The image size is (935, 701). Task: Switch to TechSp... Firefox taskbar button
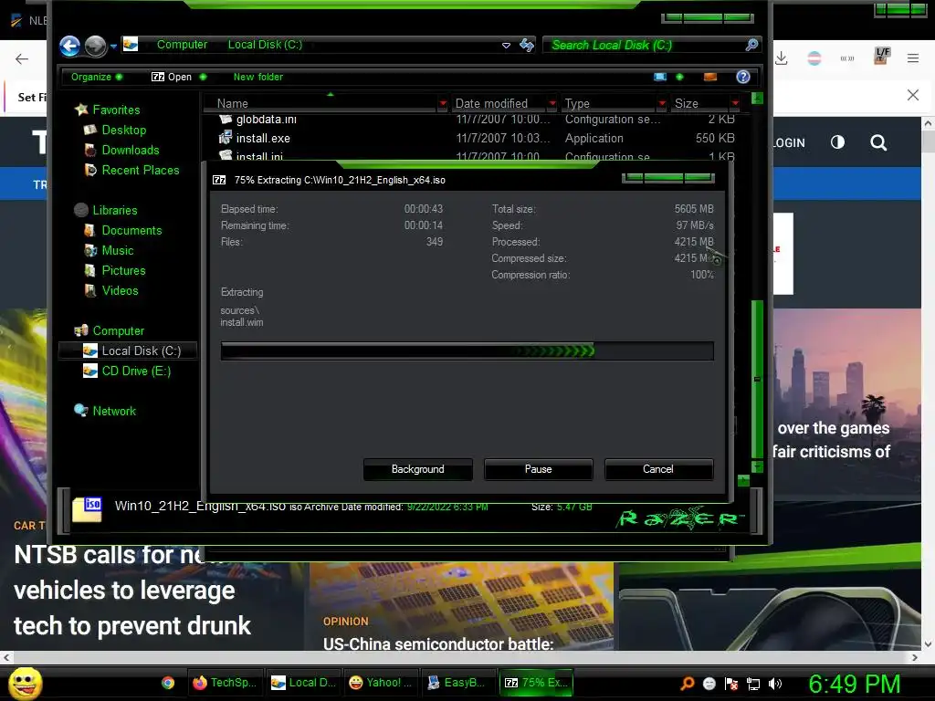tap(225, 683)
